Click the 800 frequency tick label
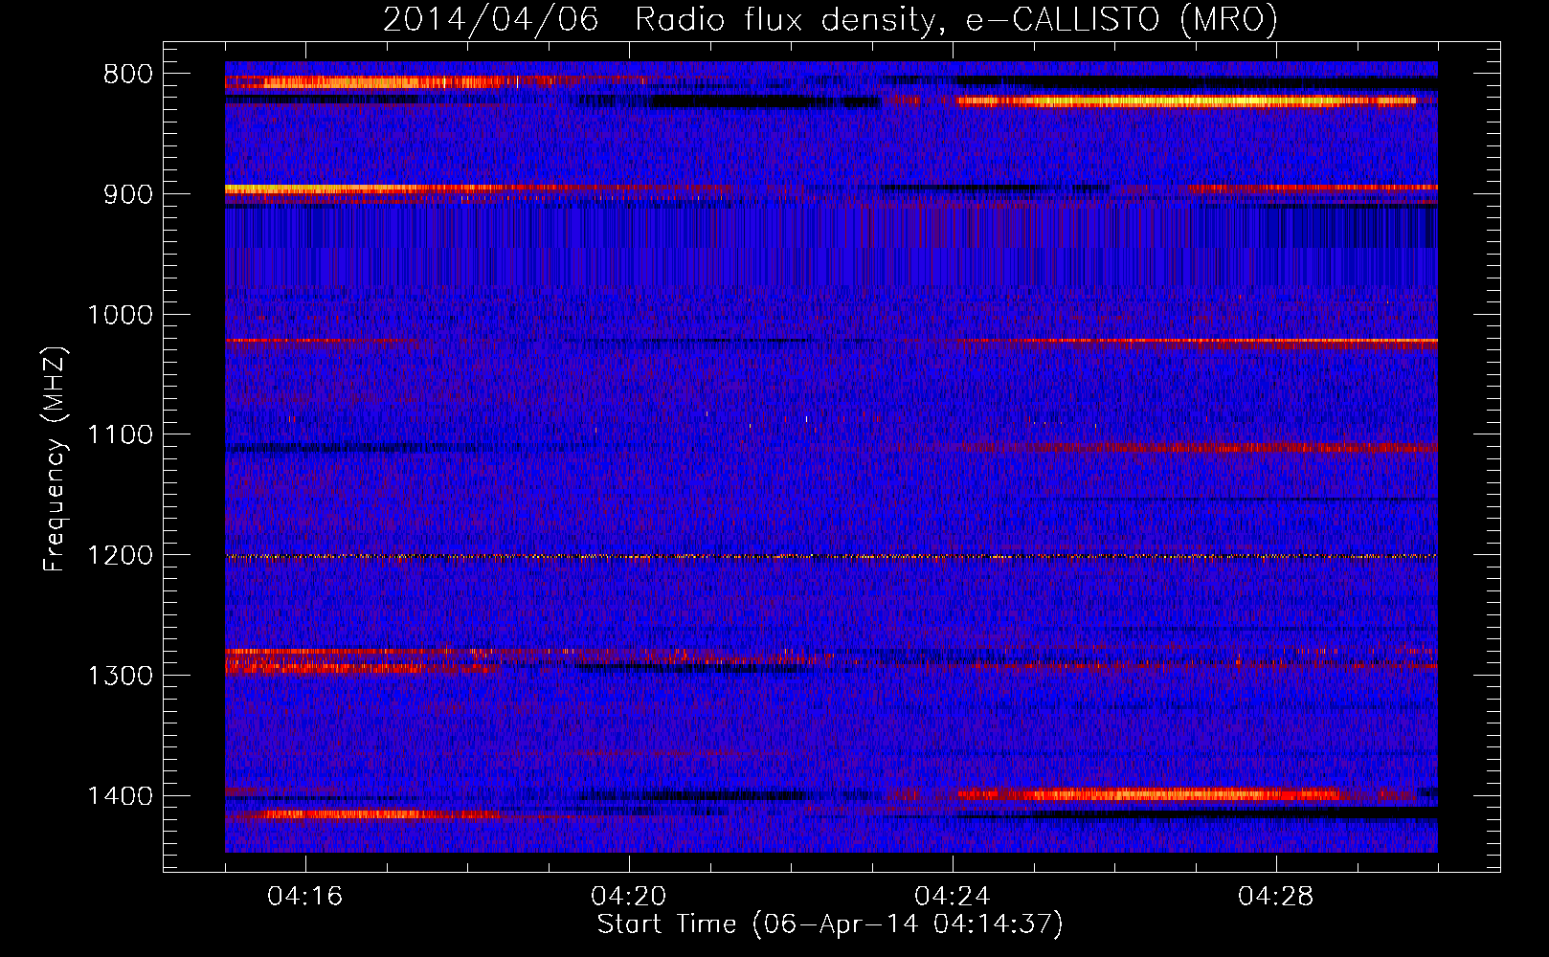Image resolution: width=1549 pixels, height=957 pixels. tap(127, 75)
